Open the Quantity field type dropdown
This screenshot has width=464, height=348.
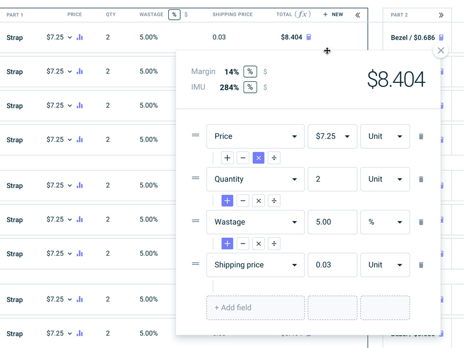point(255,179)
